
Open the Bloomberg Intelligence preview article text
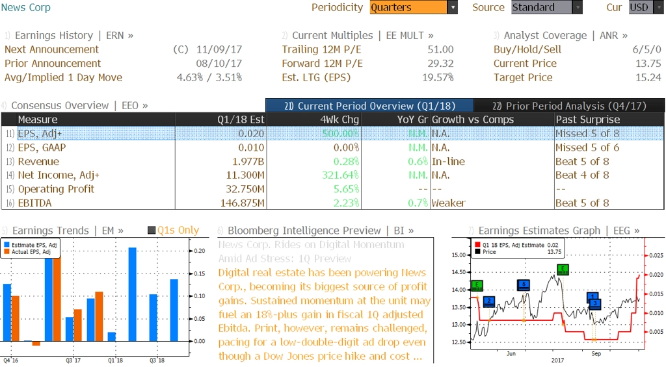coord(325,314)
